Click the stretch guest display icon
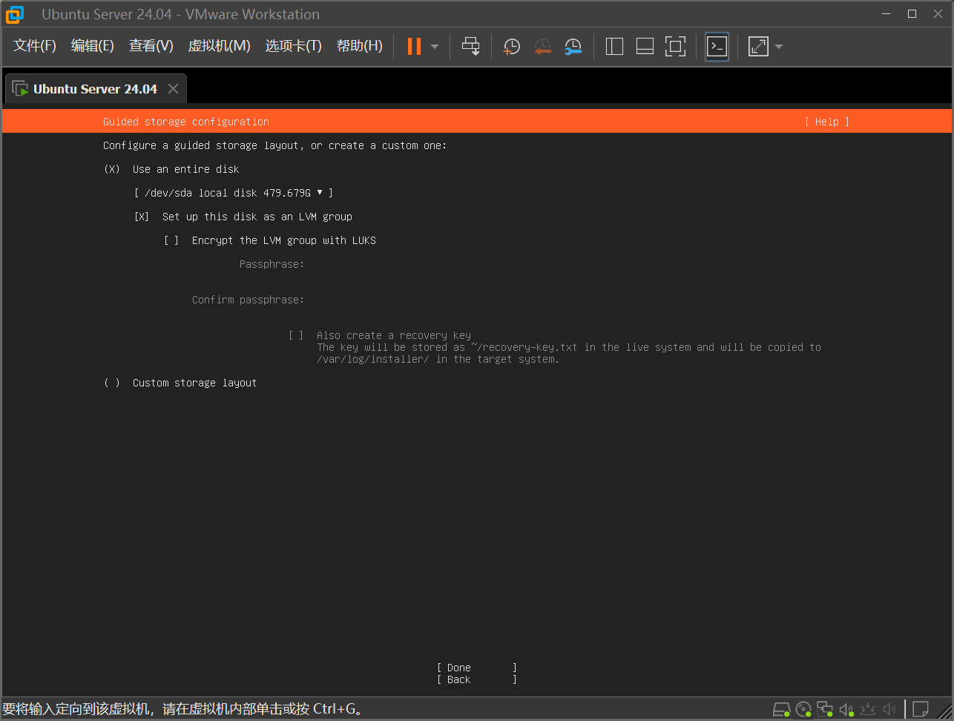954x721 pixels. [758, 47]
